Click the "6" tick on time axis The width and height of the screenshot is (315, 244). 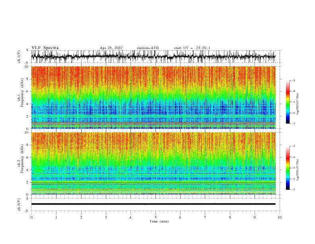pos(180,217)
